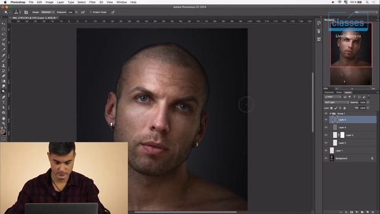Select the Elliptical Marquee tool
380x214 pixels.
[4, 29]
